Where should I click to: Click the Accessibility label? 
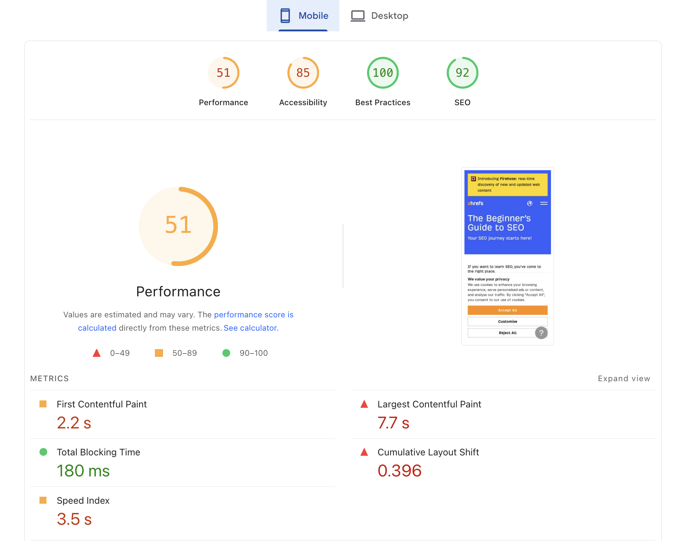point(303,102)
